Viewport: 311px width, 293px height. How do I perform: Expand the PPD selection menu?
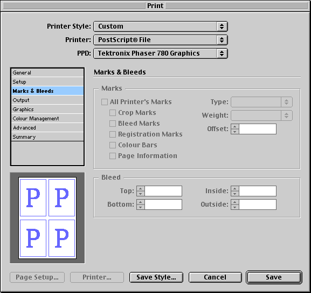[161, 53]
